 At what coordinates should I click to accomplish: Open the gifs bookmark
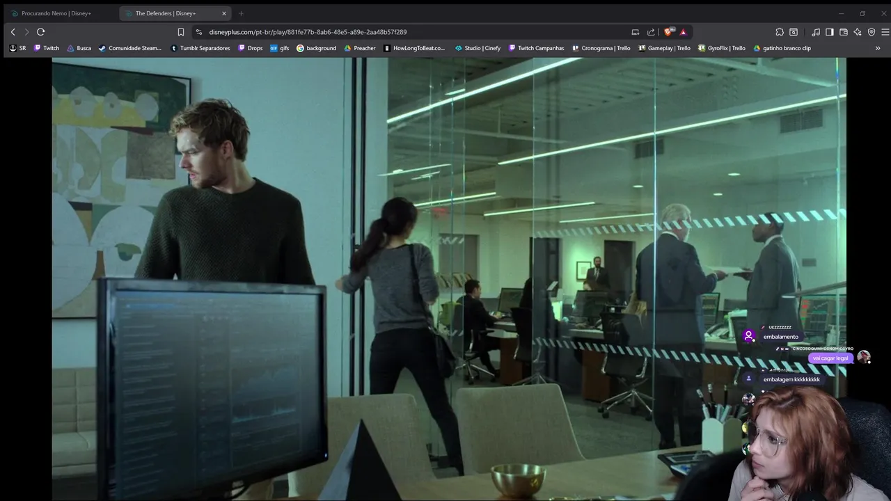click(279, 48)
